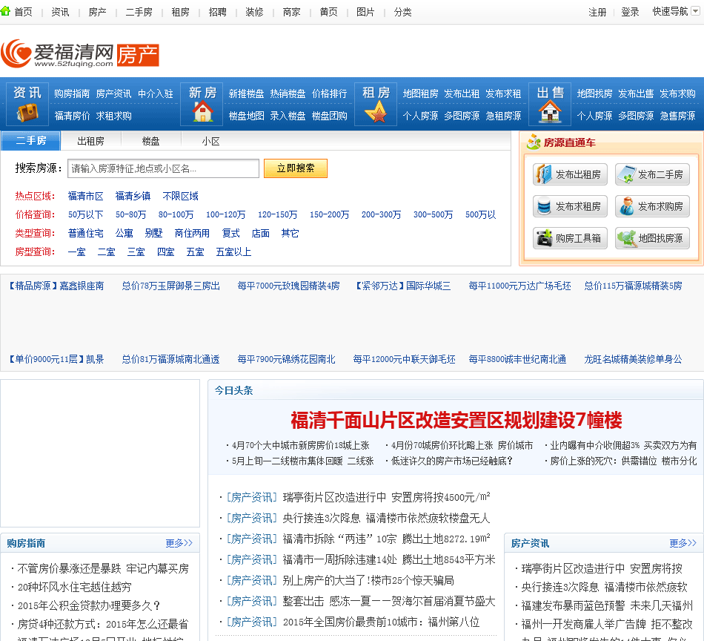The width and height of the screenshot is (704, 641).
Task: Open the 快速导航 menu label
Action: [x=670, y=12]
